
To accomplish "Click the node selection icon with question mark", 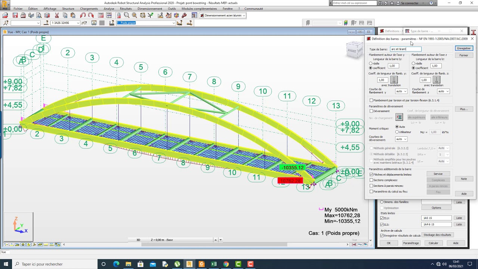I will coord(5,23).
